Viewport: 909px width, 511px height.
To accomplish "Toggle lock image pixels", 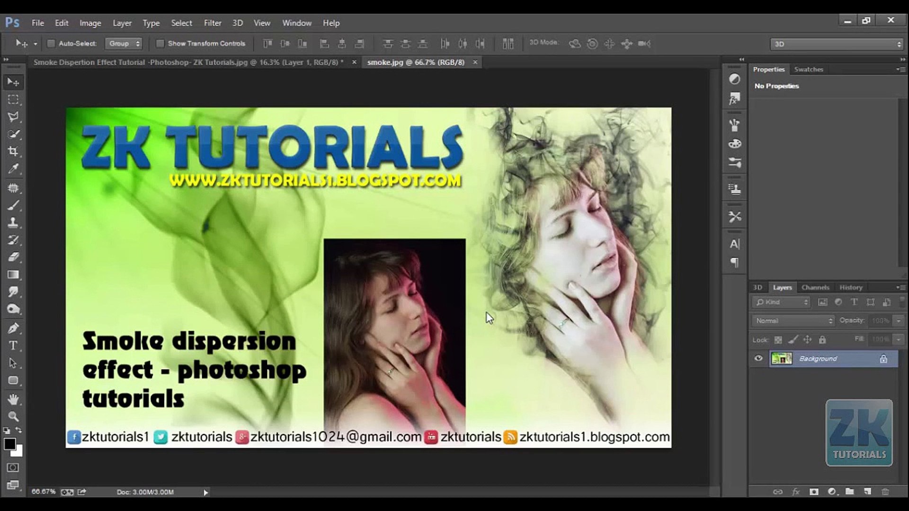I will tap(793, 340).
